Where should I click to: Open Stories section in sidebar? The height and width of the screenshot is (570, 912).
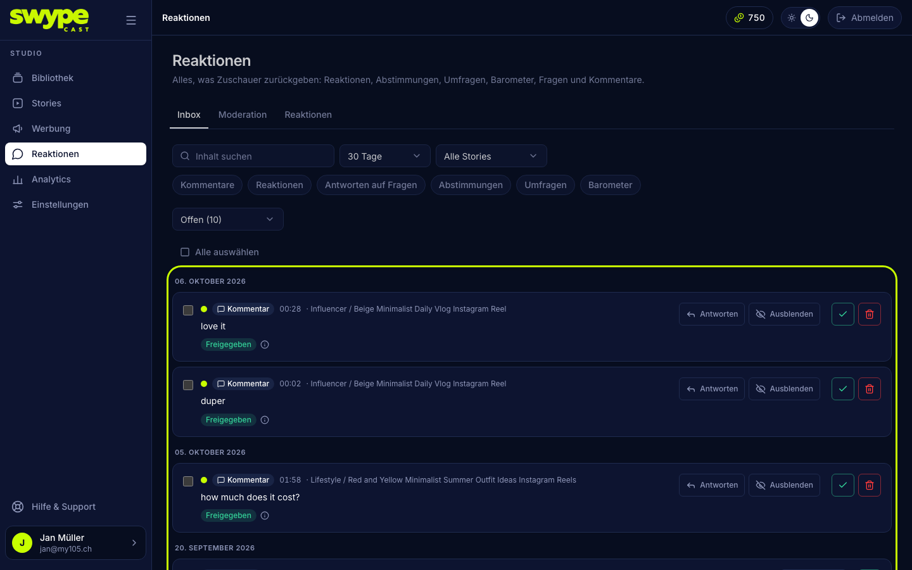pos(75,103)
